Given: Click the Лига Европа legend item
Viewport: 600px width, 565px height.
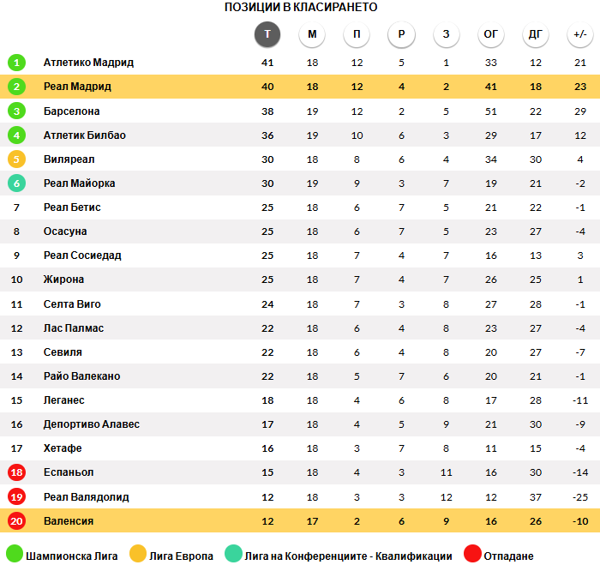Looking at the screenshot, I should tap(171, 555).
